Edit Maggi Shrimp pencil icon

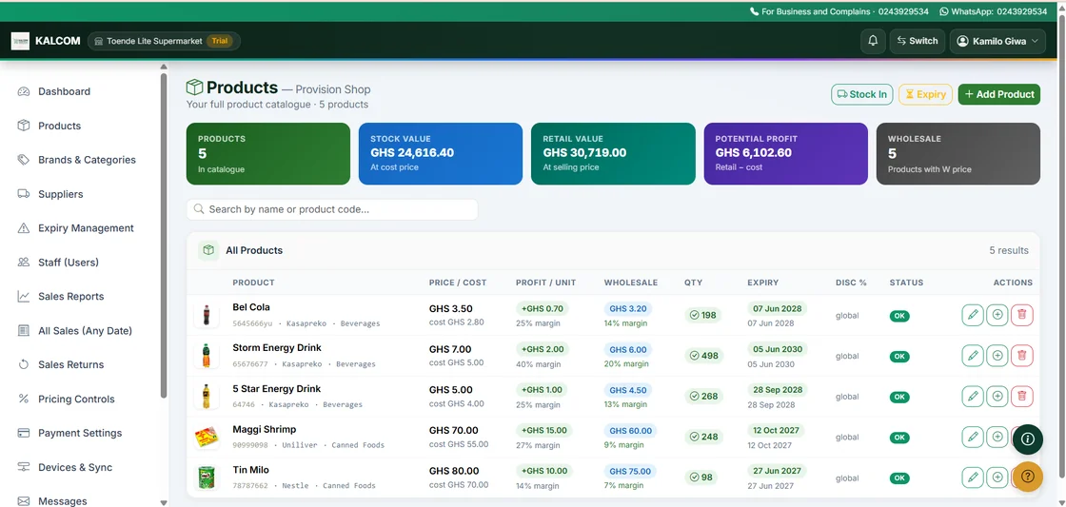click(973, 437)
